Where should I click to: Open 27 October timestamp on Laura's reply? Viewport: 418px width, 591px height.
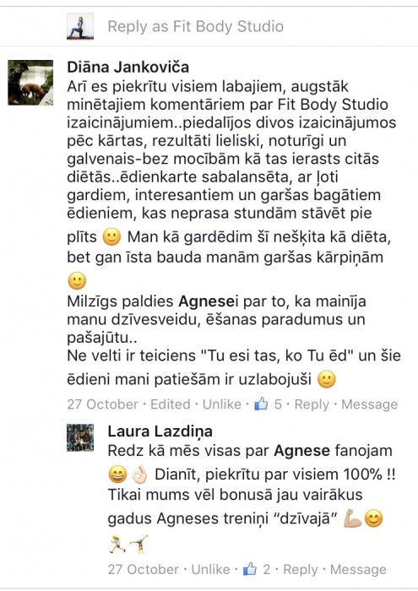tap(144, 569)
